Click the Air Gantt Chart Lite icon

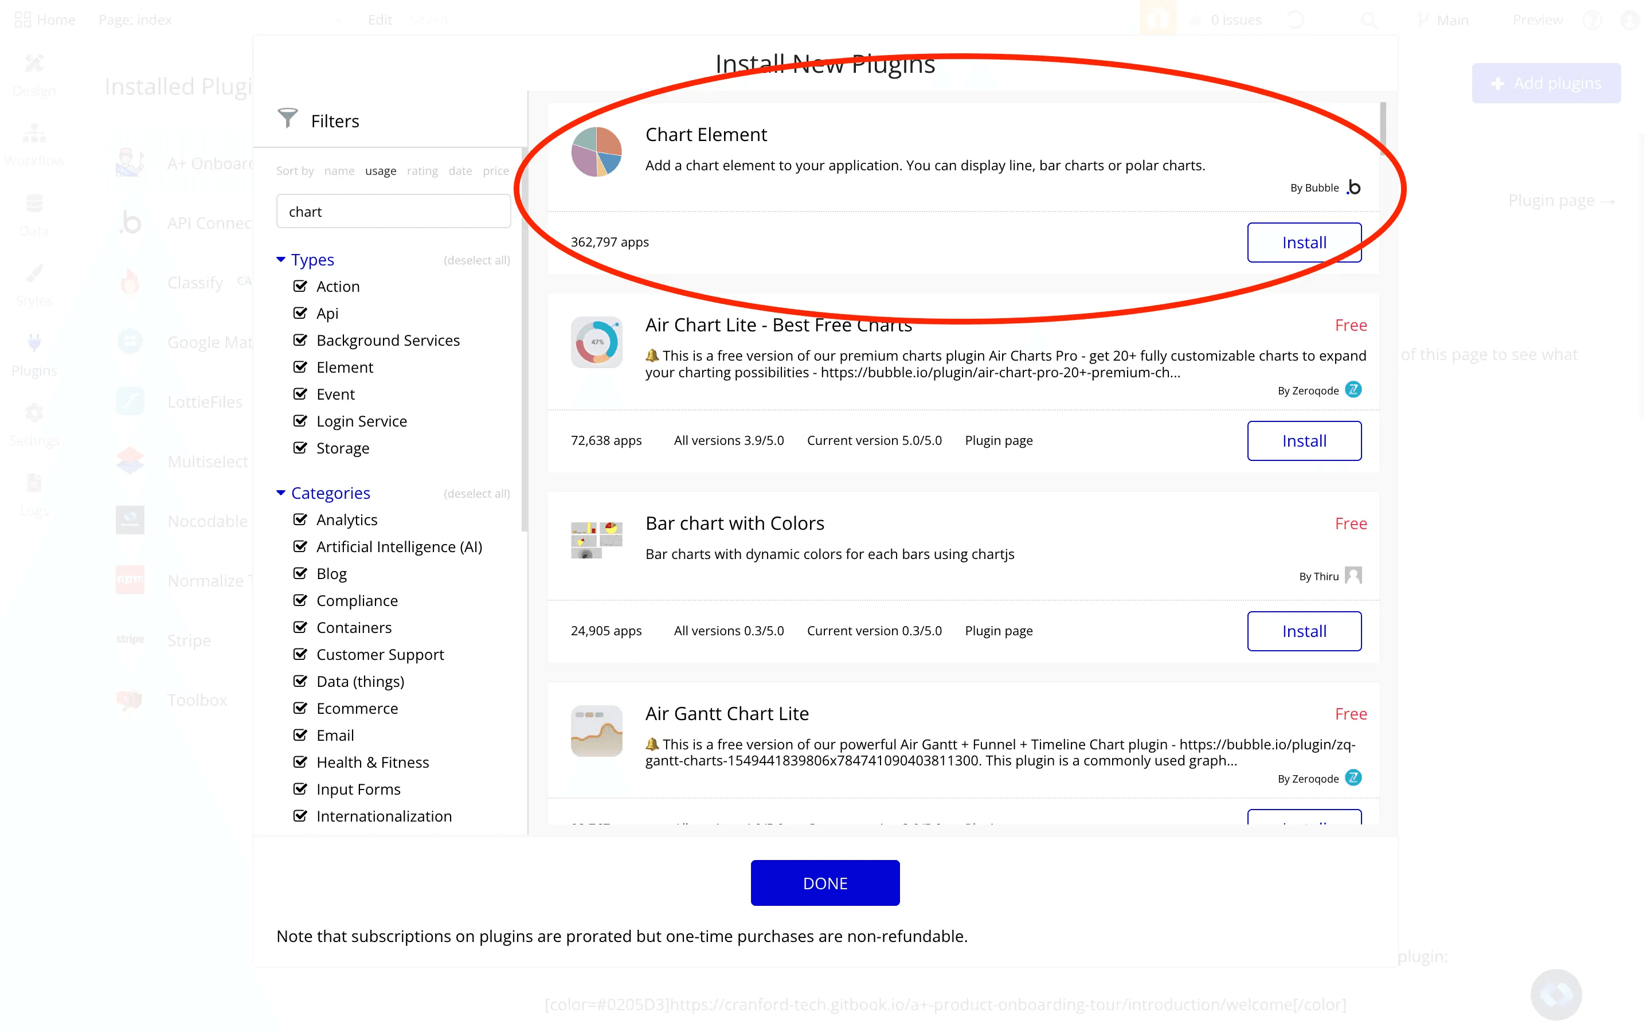point(596,730)
